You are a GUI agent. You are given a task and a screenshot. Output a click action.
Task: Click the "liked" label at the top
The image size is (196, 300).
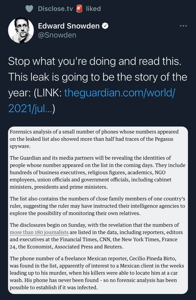pos(93,9)
